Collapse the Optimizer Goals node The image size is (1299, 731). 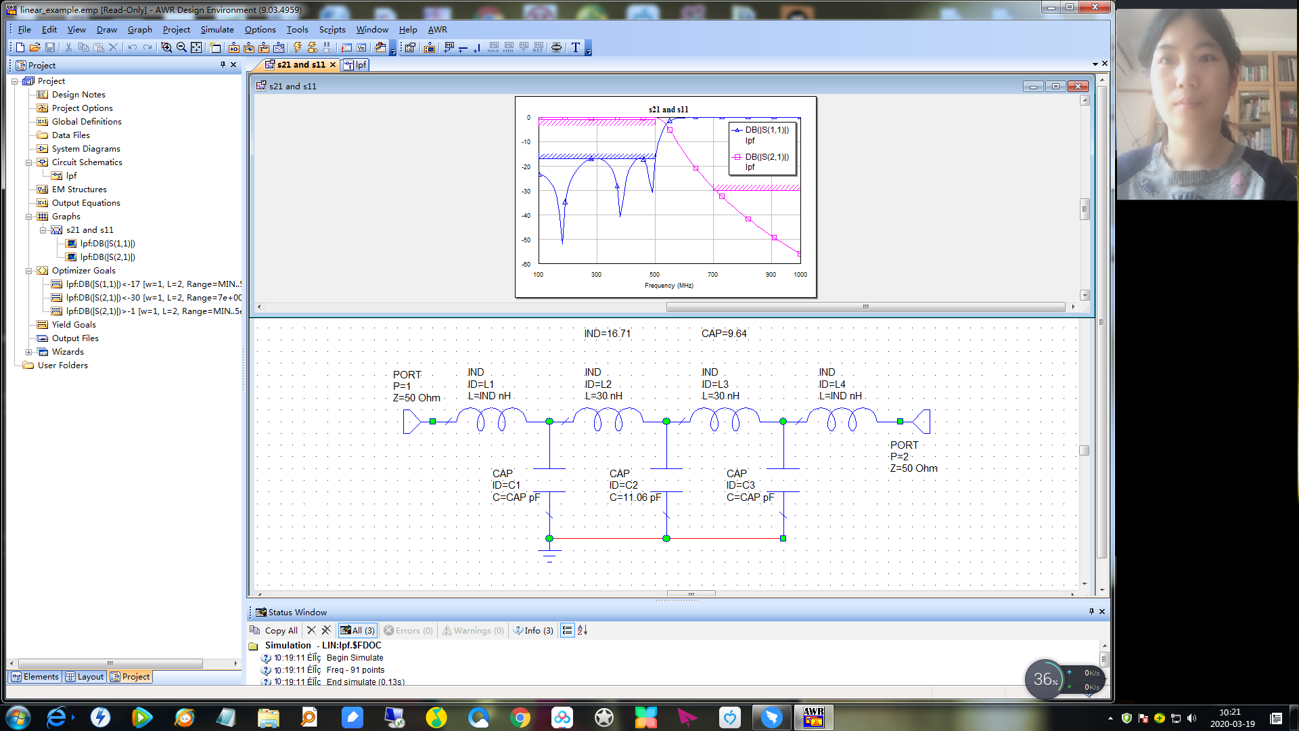coord(28,271)
